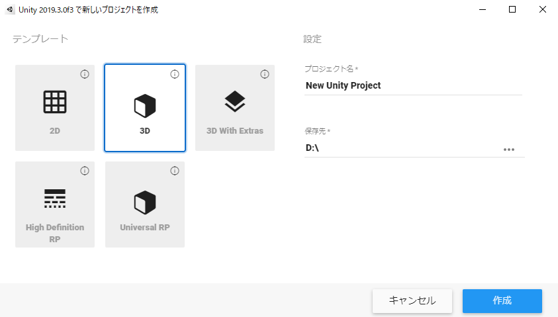Choose the 3D With Extras template
Viewport: 558px width, 317px height.
tap(235, 108)
